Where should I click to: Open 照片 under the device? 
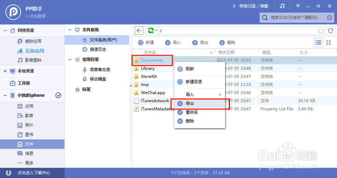click(25, 125)
